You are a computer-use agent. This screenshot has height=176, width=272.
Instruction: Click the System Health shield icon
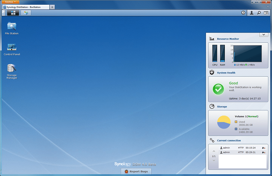[212, 72]
